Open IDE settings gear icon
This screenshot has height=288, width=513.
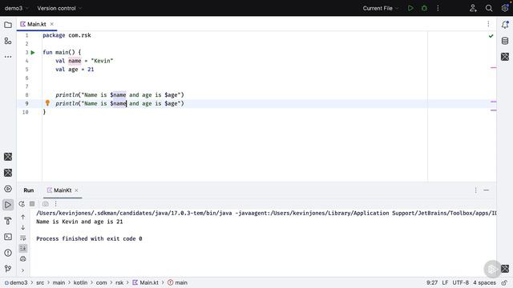(505, 8)
